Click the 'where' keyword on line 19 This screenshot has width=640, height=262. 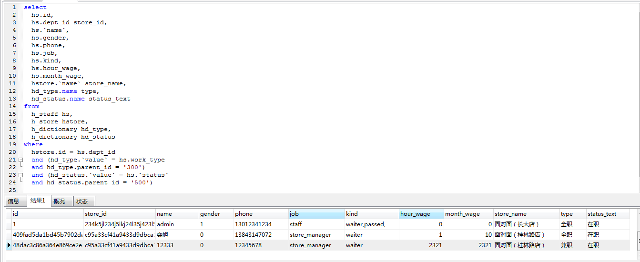click(33, 144)
